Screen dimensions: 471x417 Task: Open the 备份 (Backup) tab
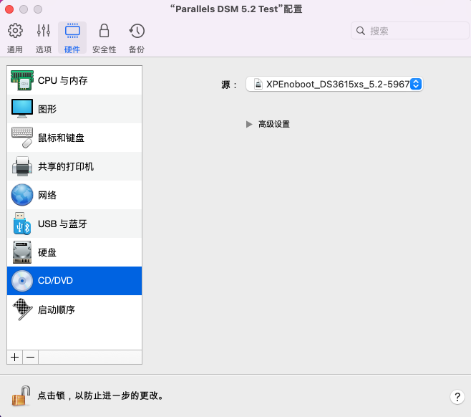tap(136, 37)
